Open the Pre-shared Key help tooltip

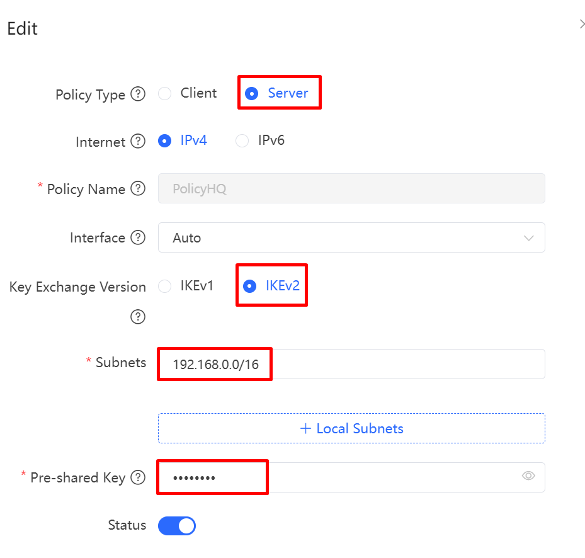(x=138, y=477)
